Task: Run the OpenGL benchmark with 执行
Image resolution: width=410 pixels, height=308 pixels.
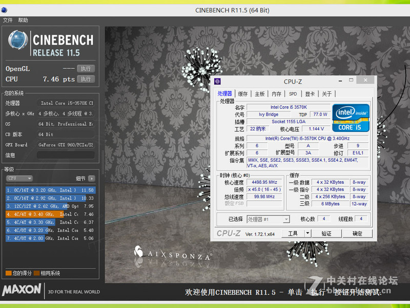Action: [85, 68]
